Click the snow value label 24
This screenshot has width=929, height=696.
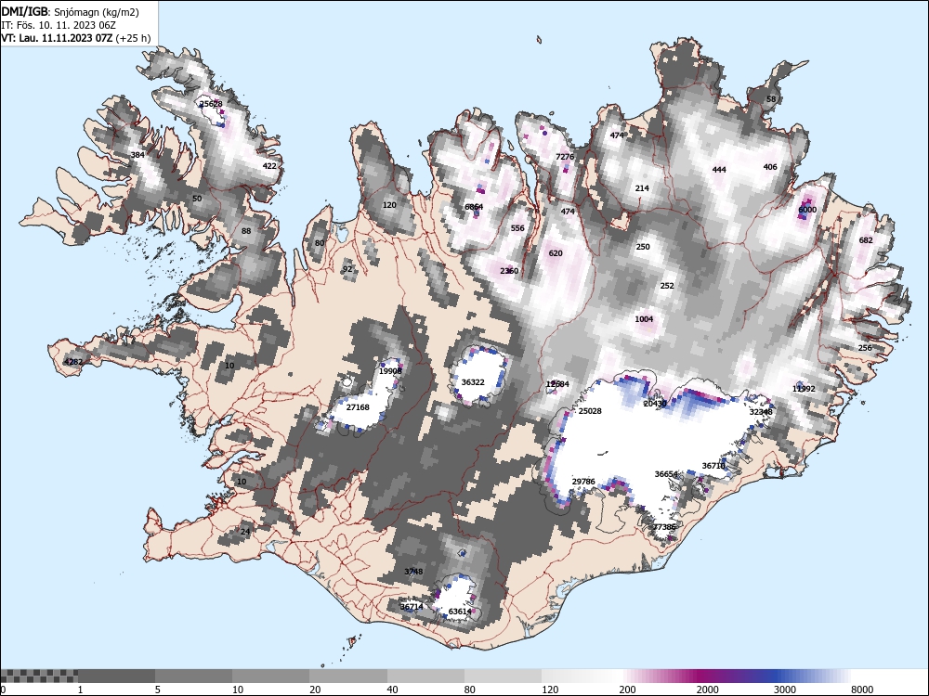[x=245, y=532]
